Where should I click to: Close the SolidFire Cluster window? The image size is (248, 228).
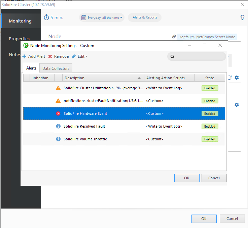pyautogui.click(x=243, y=5)
